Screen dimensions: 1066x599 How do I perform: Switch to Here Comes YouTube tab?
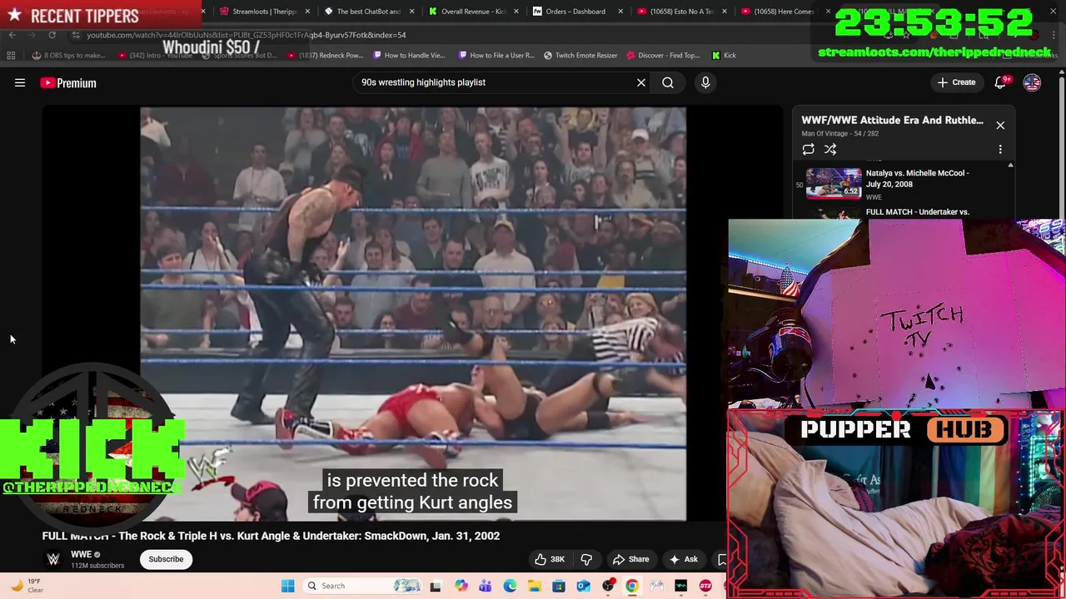tap(783, 12)
